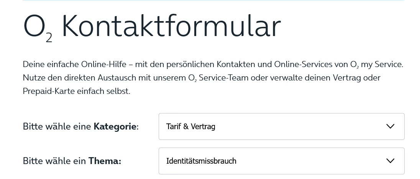Screen dimensions: 420x179
Task: Click the selected value 'Tarif & Vertrag'
Action: pyautogui.click(x=190, y=126)
